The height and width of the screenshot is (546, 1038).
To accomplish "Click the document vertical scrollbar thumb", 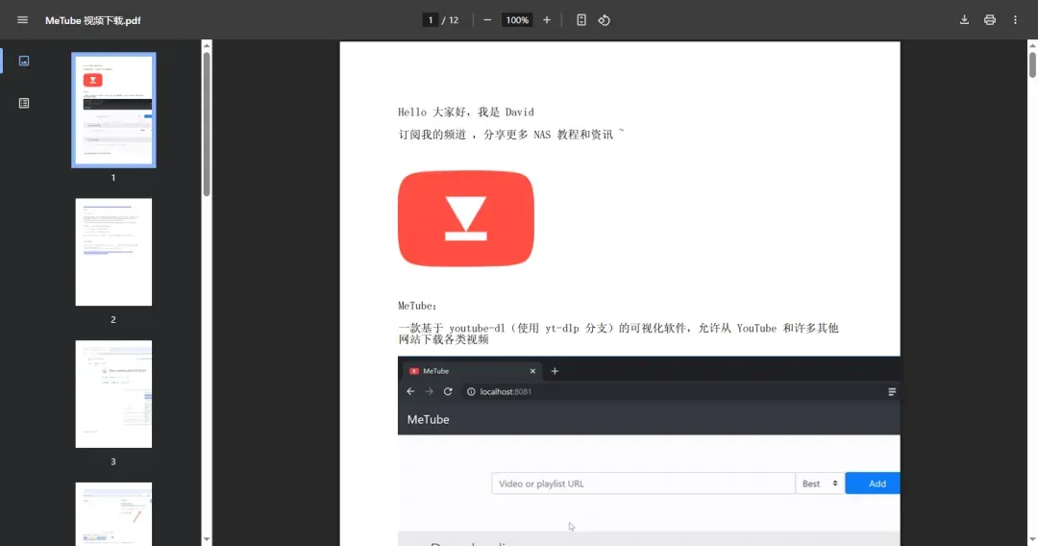I will (1032, 64).
